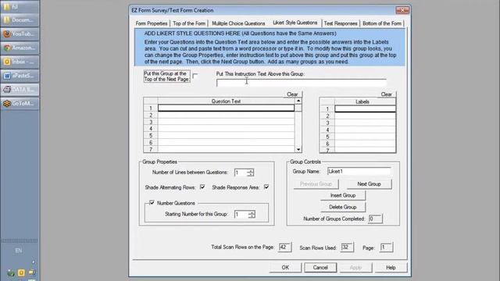This screenshot has height=281, width=500.
Task: Clear the Labels list
Action: [386, 94]
